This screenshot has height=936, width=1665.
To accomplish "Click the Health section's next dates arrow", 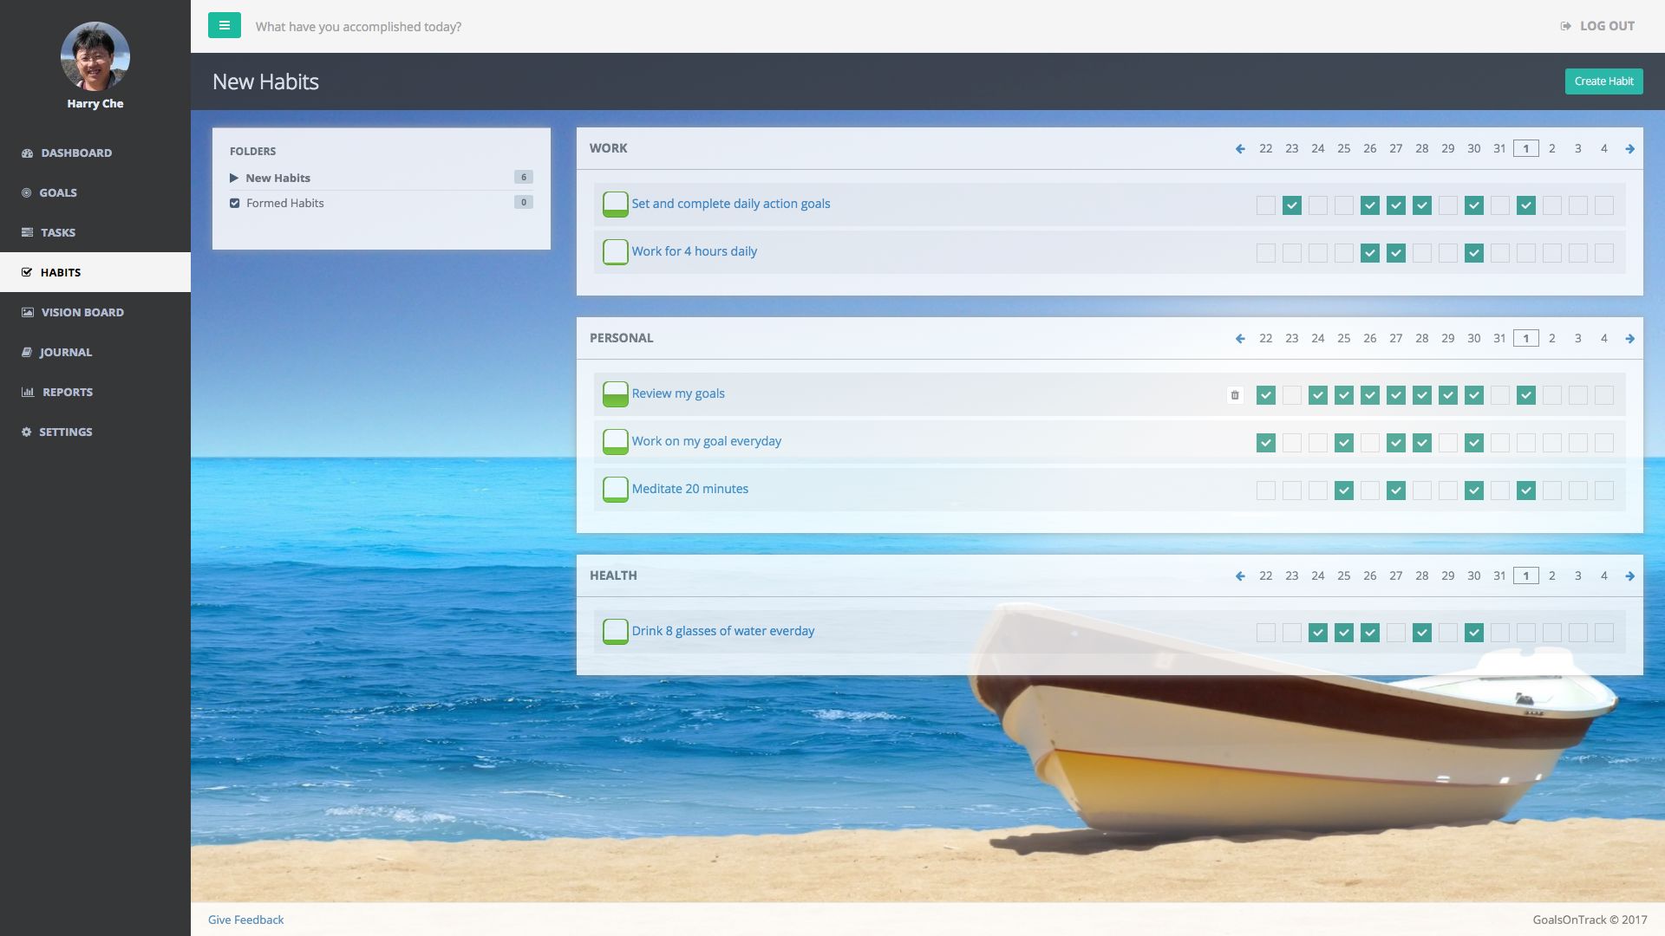I will point(1629,576).
